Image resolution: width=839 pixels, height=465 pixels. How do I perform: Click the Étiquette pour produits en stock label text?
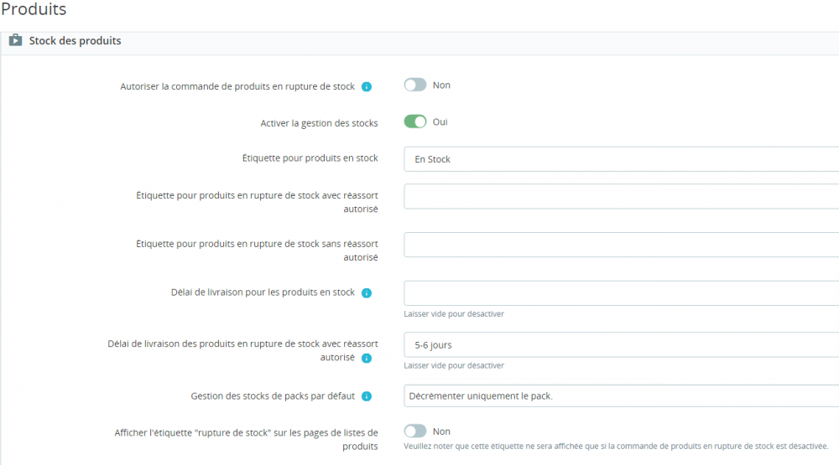pyautogui.click(x=310, y=158)
